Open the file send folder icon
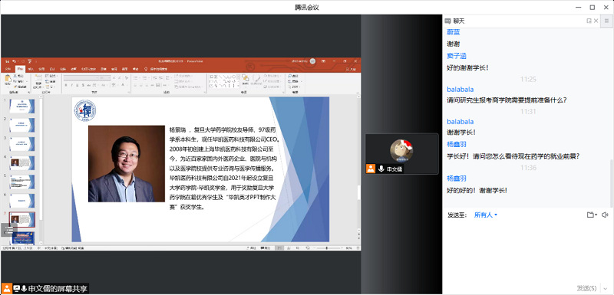 pyautogui.click(x=590, y=215)
